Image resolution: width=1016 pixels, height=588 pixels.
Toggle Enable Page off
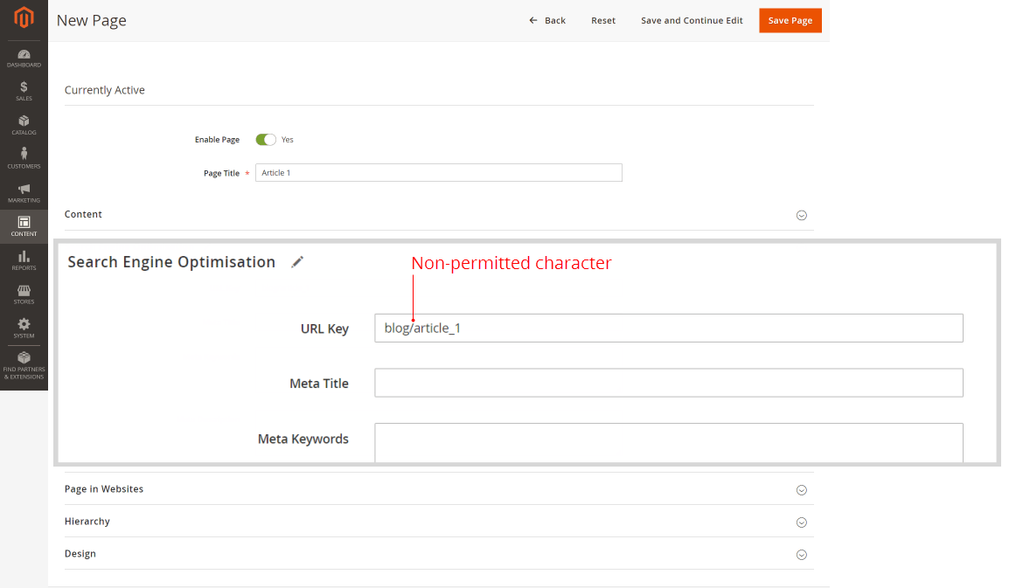tap(266, 139)
